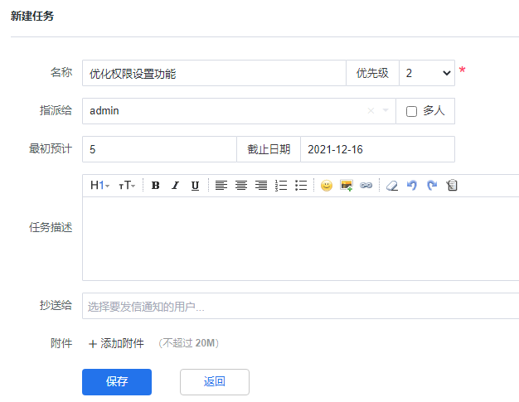Click the 返回 back button
Screen dimensions: 519x402
214,382
